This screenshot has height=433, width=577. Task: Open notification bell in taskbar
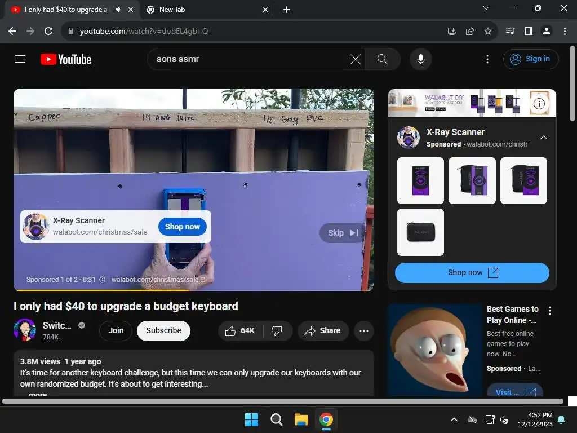[562, 419]
